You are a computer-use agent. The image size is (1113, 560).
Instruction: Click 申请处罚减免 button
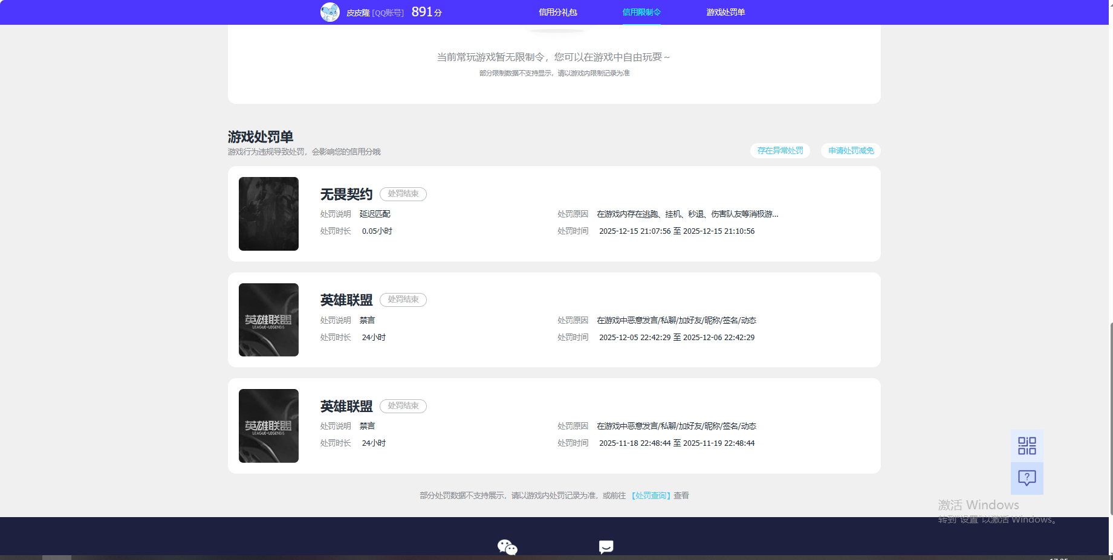[851, 150]
